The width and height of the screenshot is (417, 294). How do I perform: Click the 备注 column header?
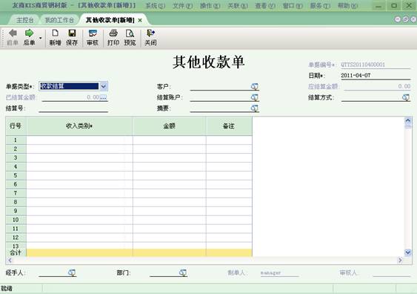coord(229,126)
